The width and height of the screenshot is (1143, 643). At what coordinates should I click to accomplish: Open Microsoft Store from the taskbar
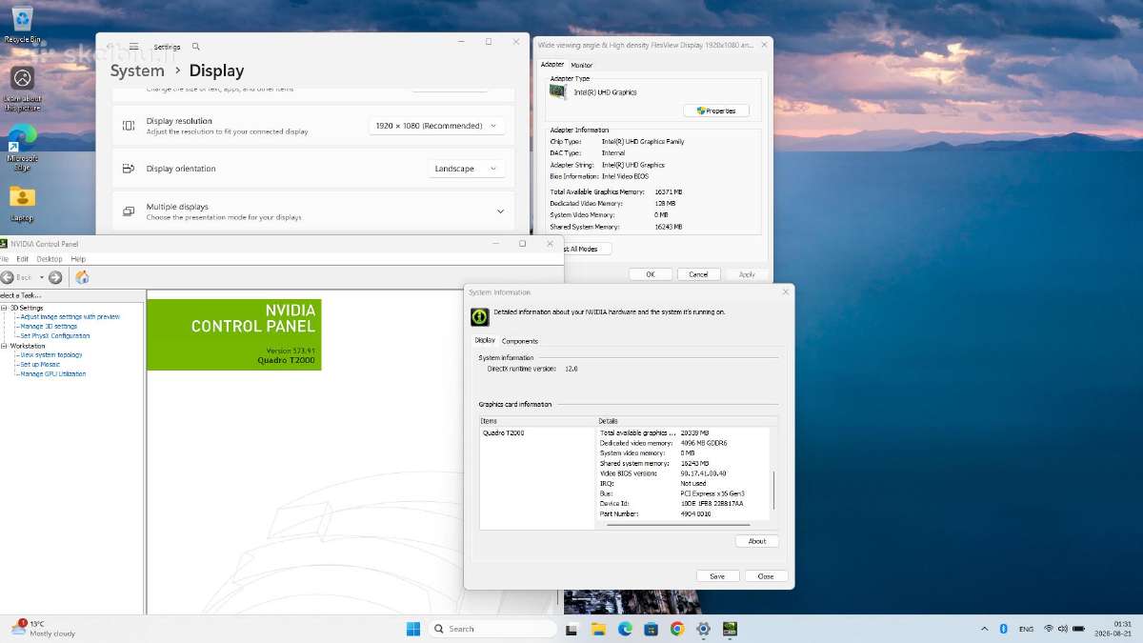point(651,629)
